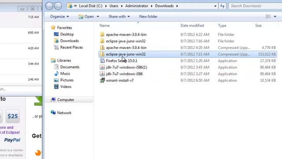
Task: Click the Open toolbar button
Action: (86, 16)
